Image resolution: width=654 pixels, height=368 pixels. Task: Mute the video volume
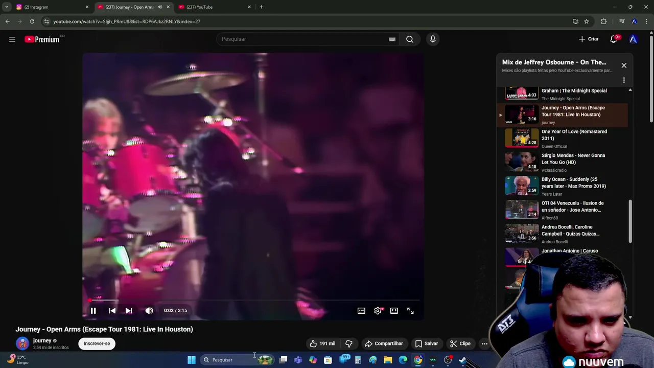(x=149, y=311)
